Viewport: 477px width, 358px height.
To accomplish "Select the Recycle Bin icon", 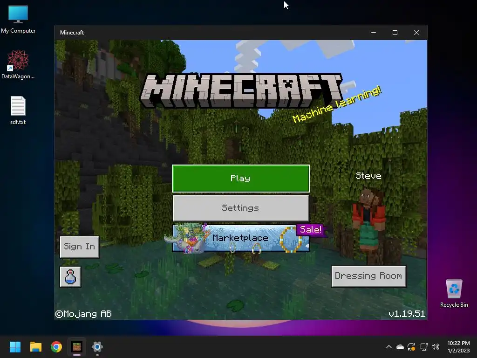I will pos(454,293).
